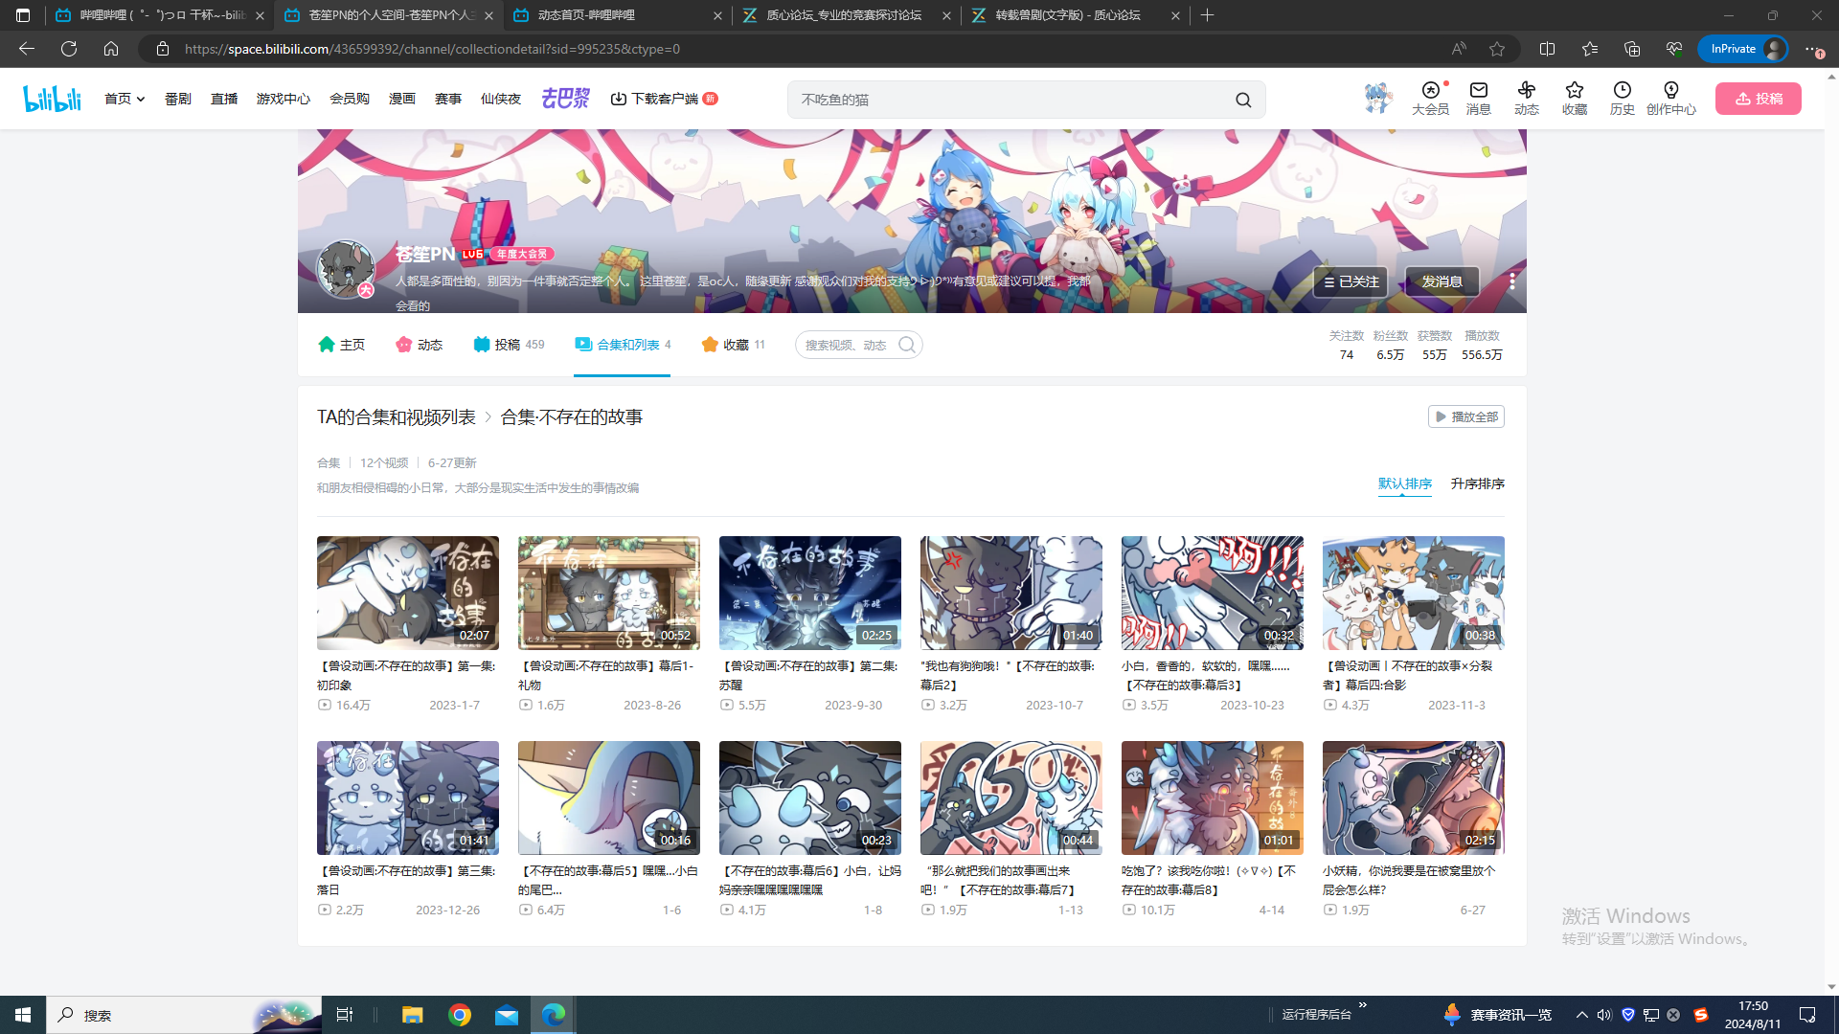Open File Explorer from the taskbar
This screenshot has width=1839, height=1034.
point(413,1015)
